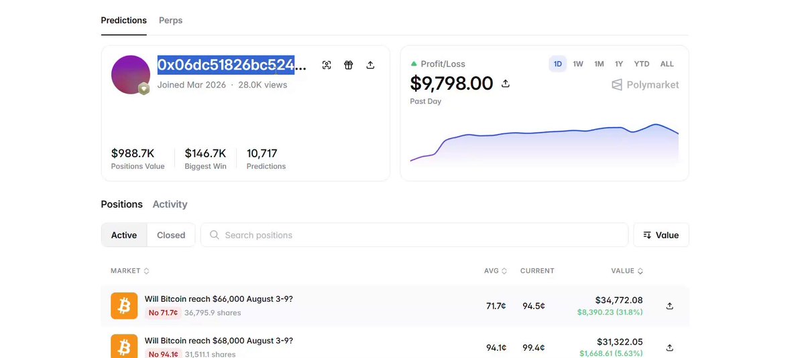The width and height of the screenshot is (804, 358).
Task: Click the Polymarket logo in the chart card
Action: [645, 85]
